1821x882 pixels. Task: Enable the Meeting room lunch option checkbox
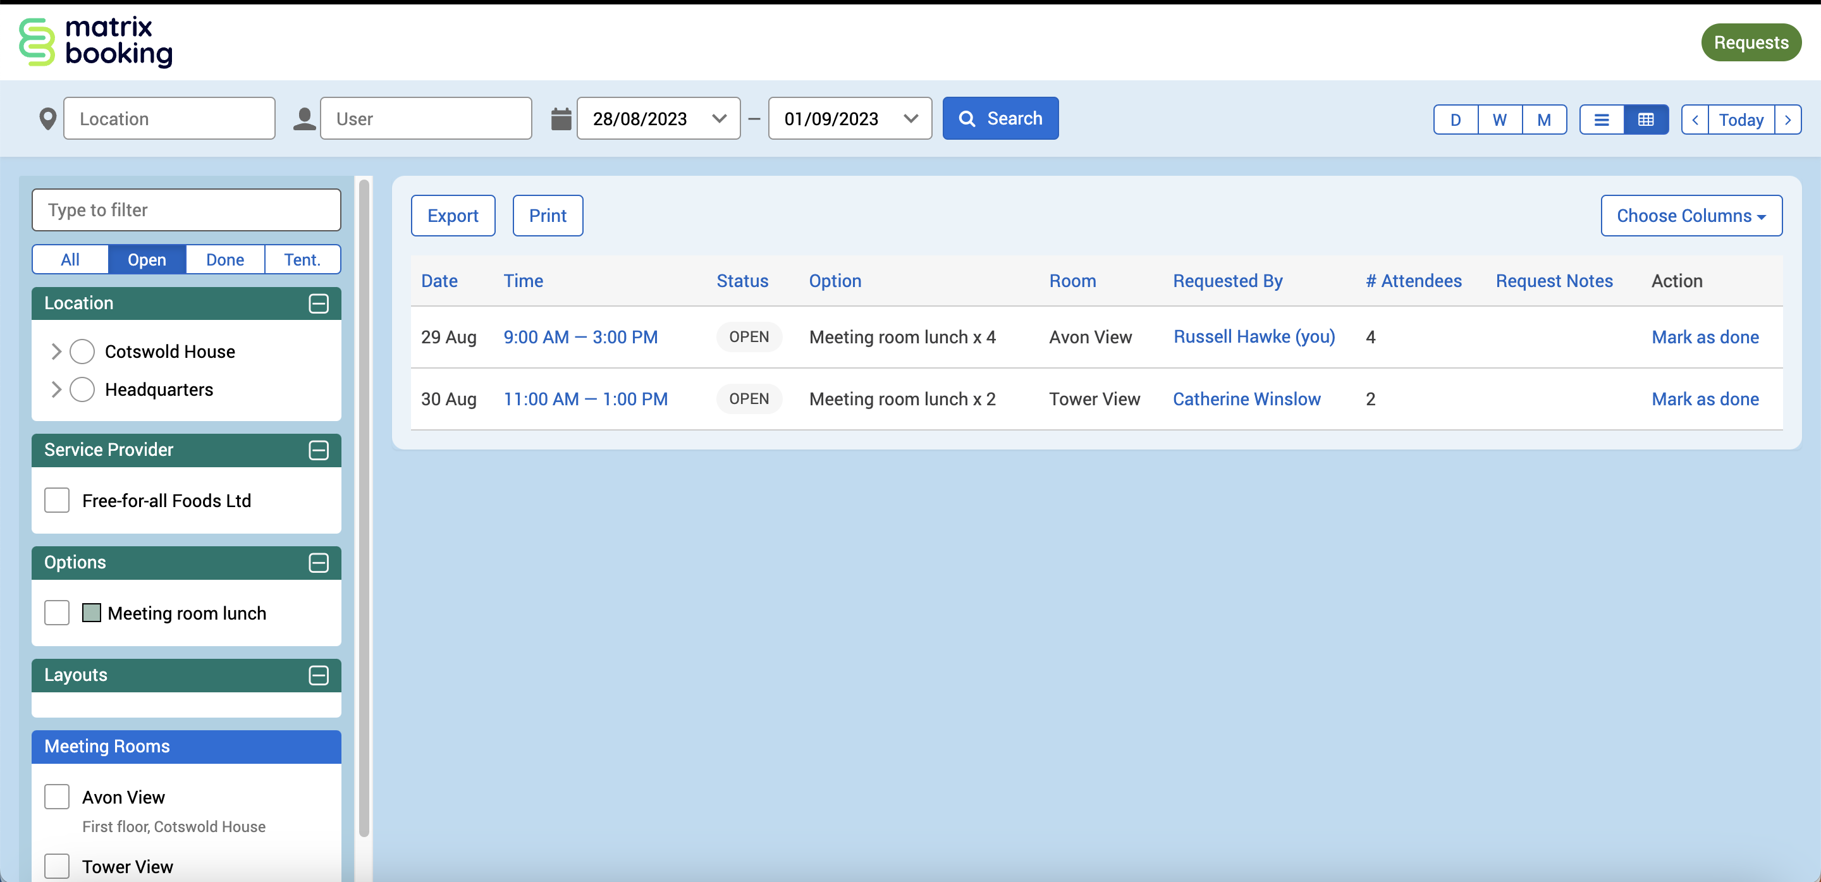(x=56, y=613)
